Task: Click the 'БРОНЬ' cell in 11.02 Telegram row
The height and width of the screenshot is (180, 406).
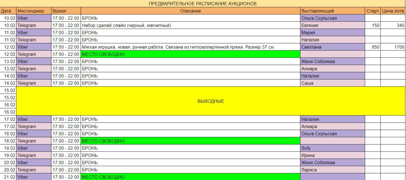Action: coord(191,40)
